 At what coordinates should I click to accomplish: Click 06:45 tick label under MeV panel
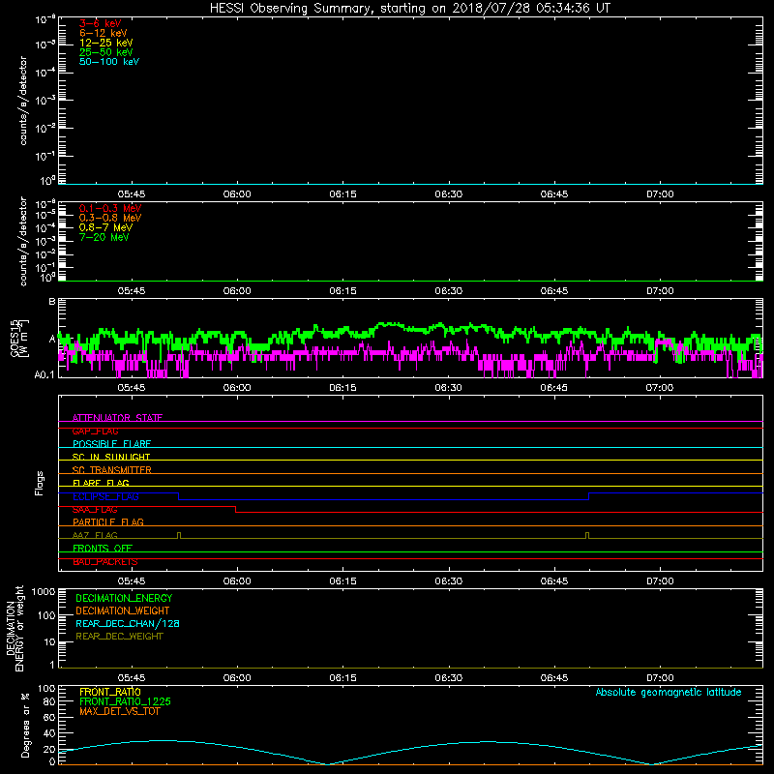point(553,291)
